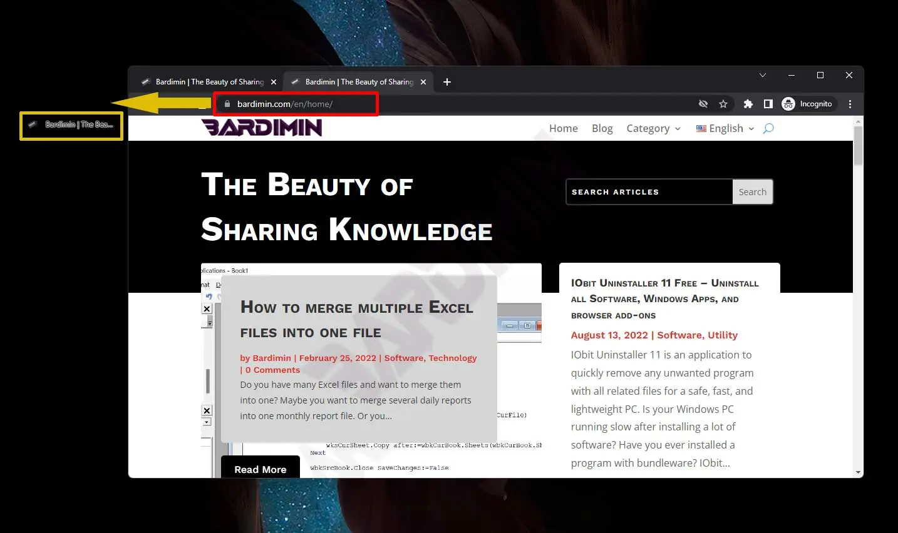Click the magnifier search icon in navigation
Image resolution: width=898 pixels, height=533 pixels.
click(x=768, y=128)
